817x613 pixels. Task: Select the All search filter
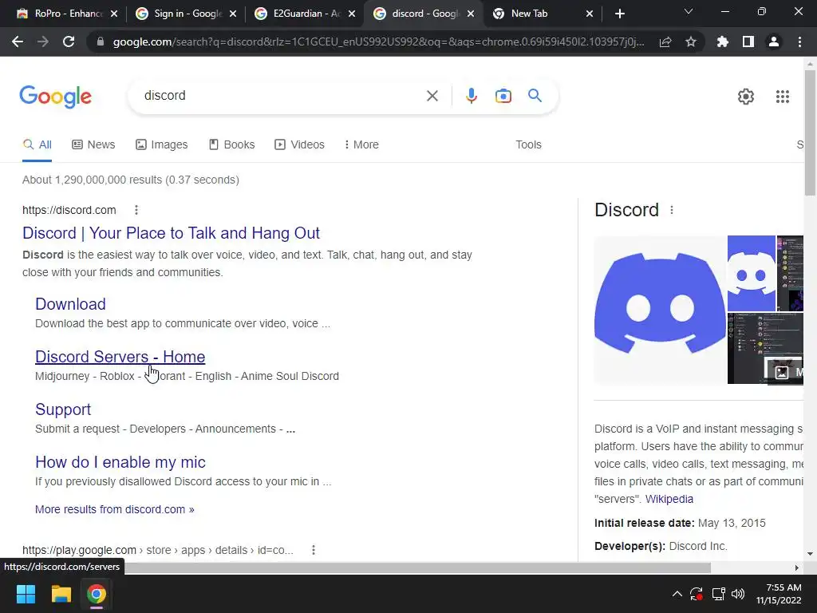[37, 145]
